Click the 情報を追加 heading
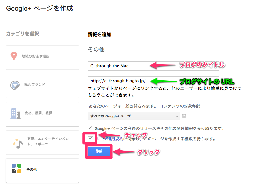Viewport: 263px width, 193px height. coord(100,34)
